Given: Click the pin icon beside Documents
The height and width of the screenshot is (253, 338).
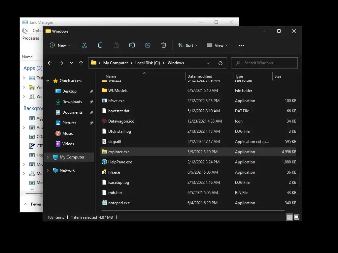Looking at the screenshot, I should [x=91, y=112].
